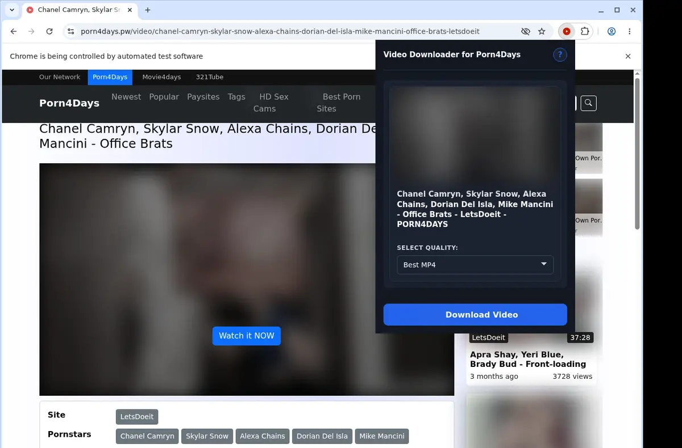Click the main blurred video player area
The height and width of the screenshot is (448, 682).
(x=247, y=280)
